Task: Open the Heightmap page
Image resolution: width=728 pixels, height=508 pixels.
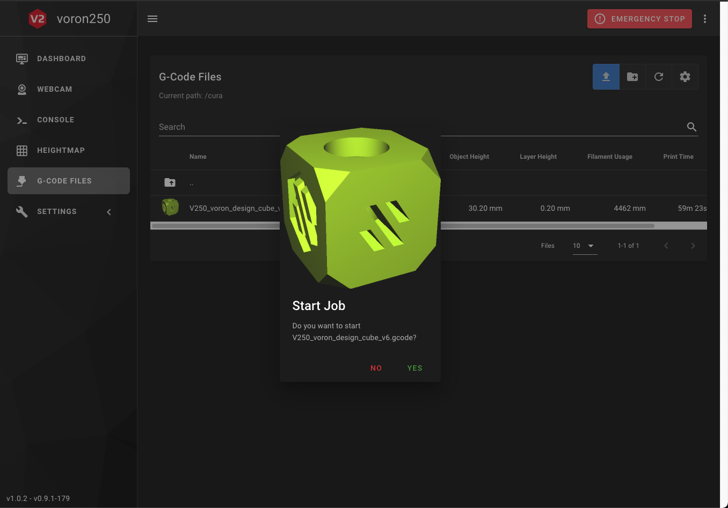Action: tap(69, 150)
